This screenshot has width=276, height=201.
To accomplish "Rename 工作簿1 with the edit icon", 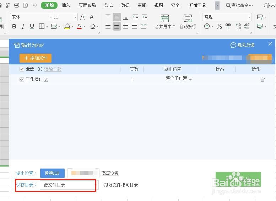I will (x=46, y=80).
